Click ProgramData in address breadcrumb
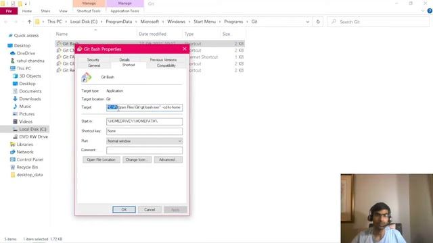The image size is (433, 243). pos(119,22)
